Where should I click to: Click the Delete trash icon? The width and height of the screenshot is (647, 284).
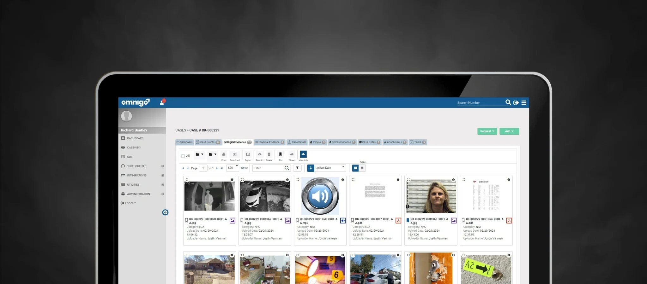click(x=269, y=154)
